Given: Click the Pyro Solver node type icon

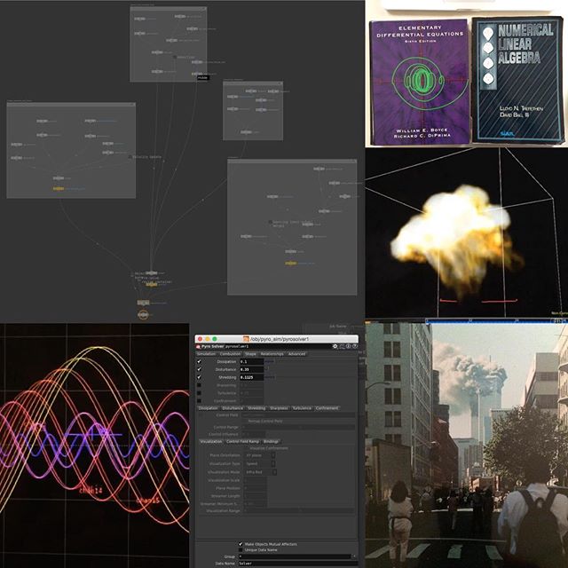Looking at the screenshot, I should pyautogui.click(x=198, y=345).
